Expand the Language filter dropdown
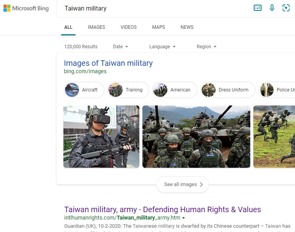The width and height of the screenshot is (295, 232). (x=162, y=46)
